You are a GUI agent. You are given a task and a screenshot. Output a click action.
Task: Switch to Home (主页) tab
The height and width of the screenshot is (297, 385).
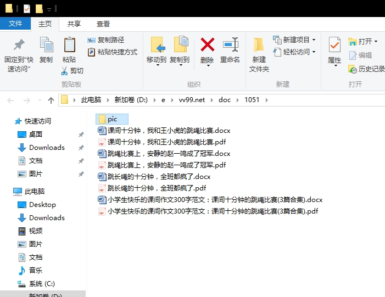pyautogui.click(x=45, y=24)
